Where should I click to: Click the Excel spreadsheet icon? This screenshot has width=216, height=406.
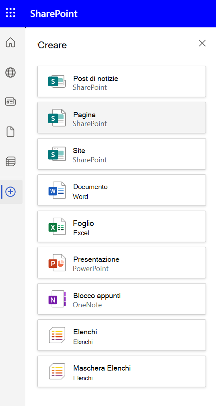click(57, 226)
